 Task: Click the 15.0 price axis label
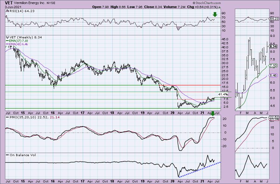point(224,87)
